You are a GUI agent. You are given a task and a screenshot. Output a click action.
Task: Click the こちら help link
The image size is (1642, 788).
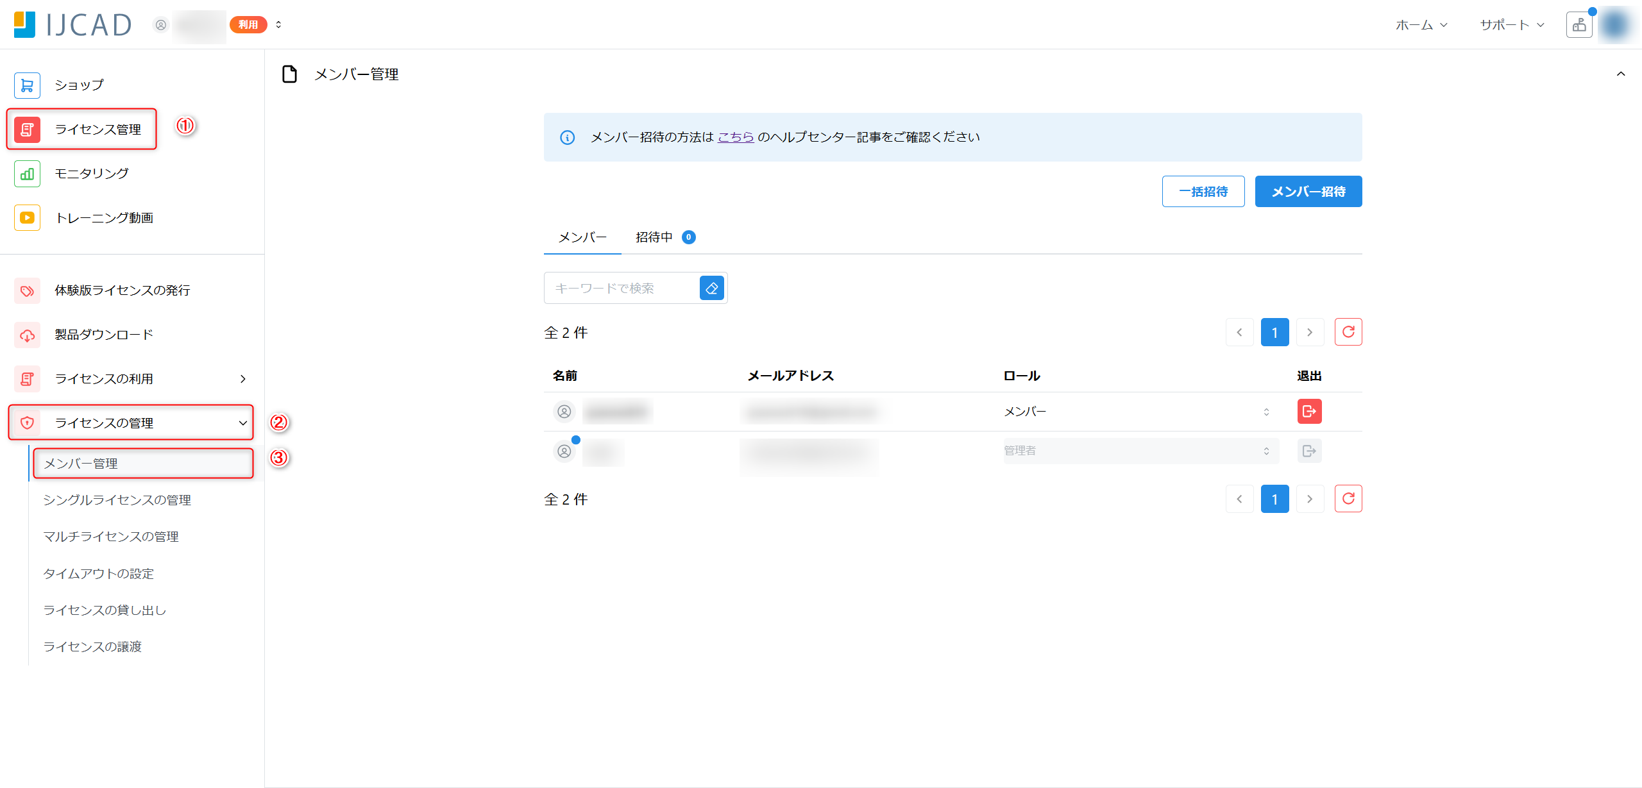[736, 137]
